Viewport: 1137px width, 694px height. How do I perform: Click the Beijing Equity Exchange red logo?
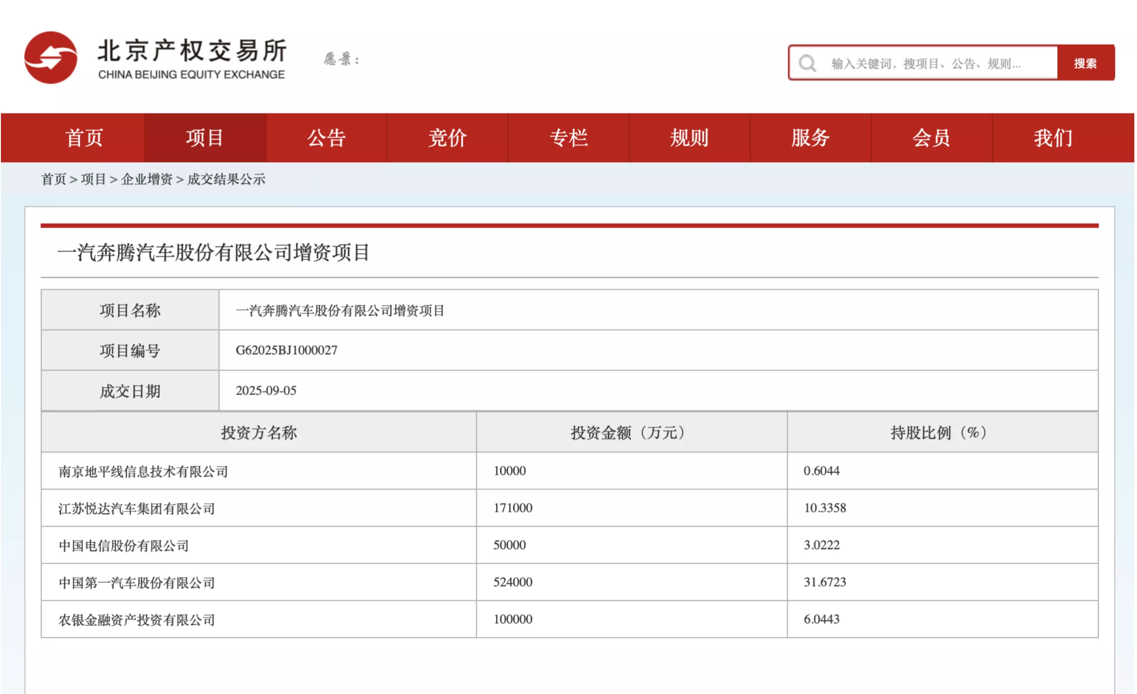point(51,58)
